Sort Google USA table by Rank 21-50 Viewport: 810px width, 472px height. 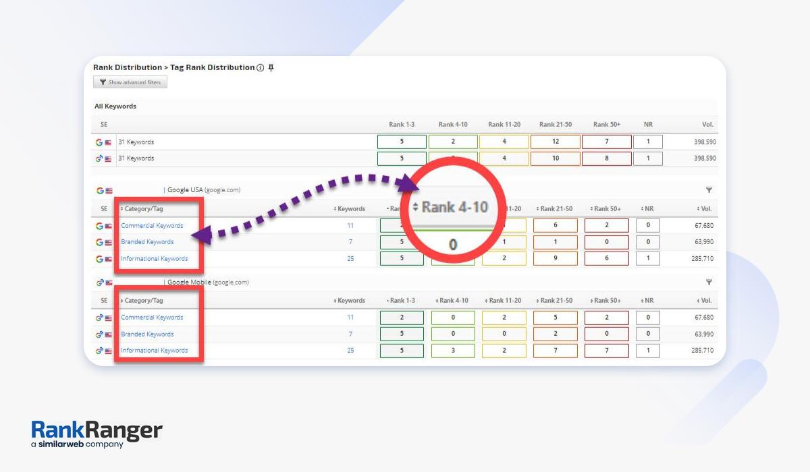pos(554,209)
